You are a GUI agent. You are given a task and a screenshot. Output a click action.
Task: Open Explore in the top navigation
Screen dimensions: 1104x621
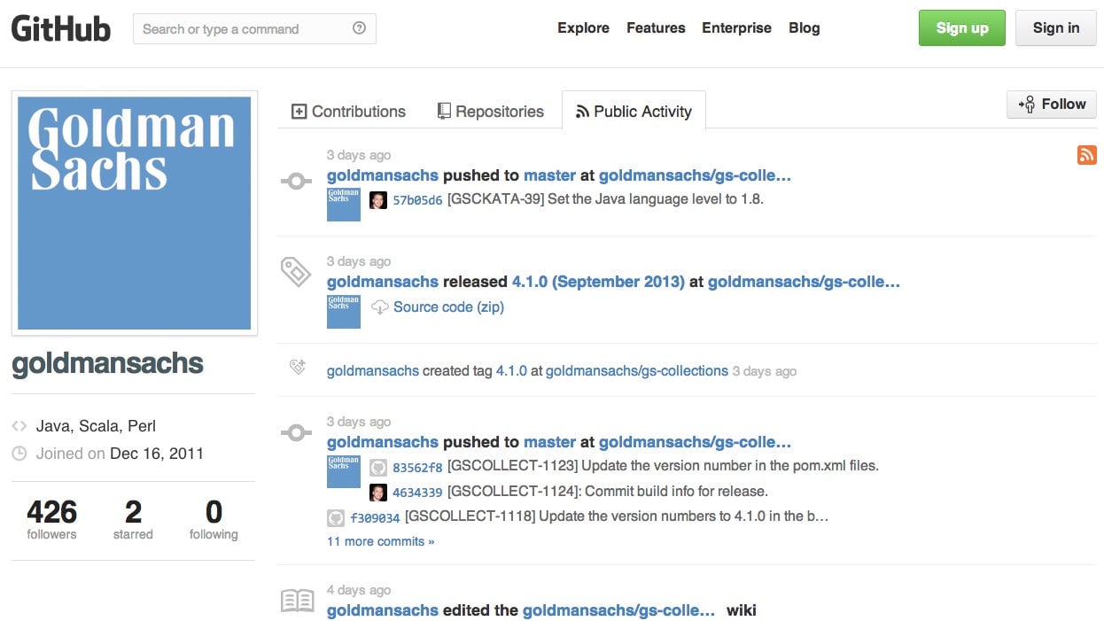(583, 28)
